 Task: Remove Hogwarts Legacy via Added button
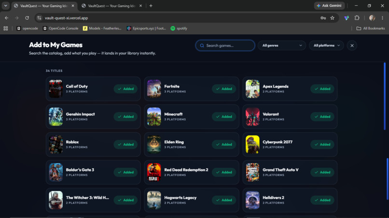[x=224, y=200]
